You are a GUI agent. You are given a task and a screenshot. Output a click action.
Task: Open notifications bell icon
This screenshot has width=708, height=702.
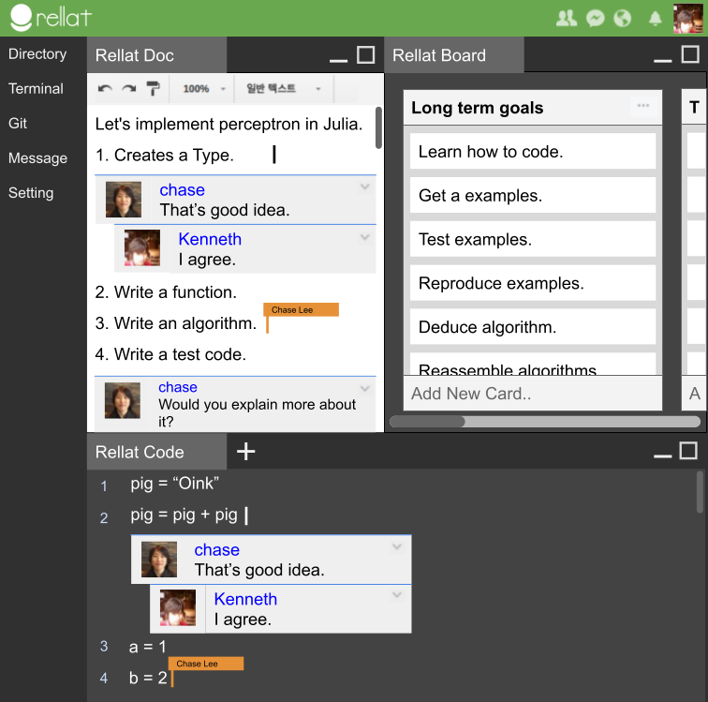(656, 19)
